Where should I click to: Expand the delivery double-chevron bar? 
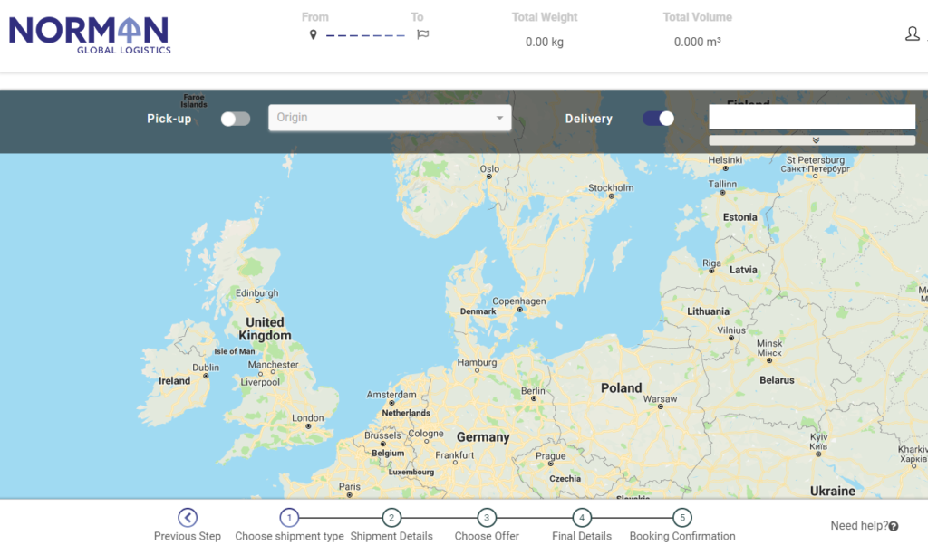pyautogui.click(x=812, y=140)
